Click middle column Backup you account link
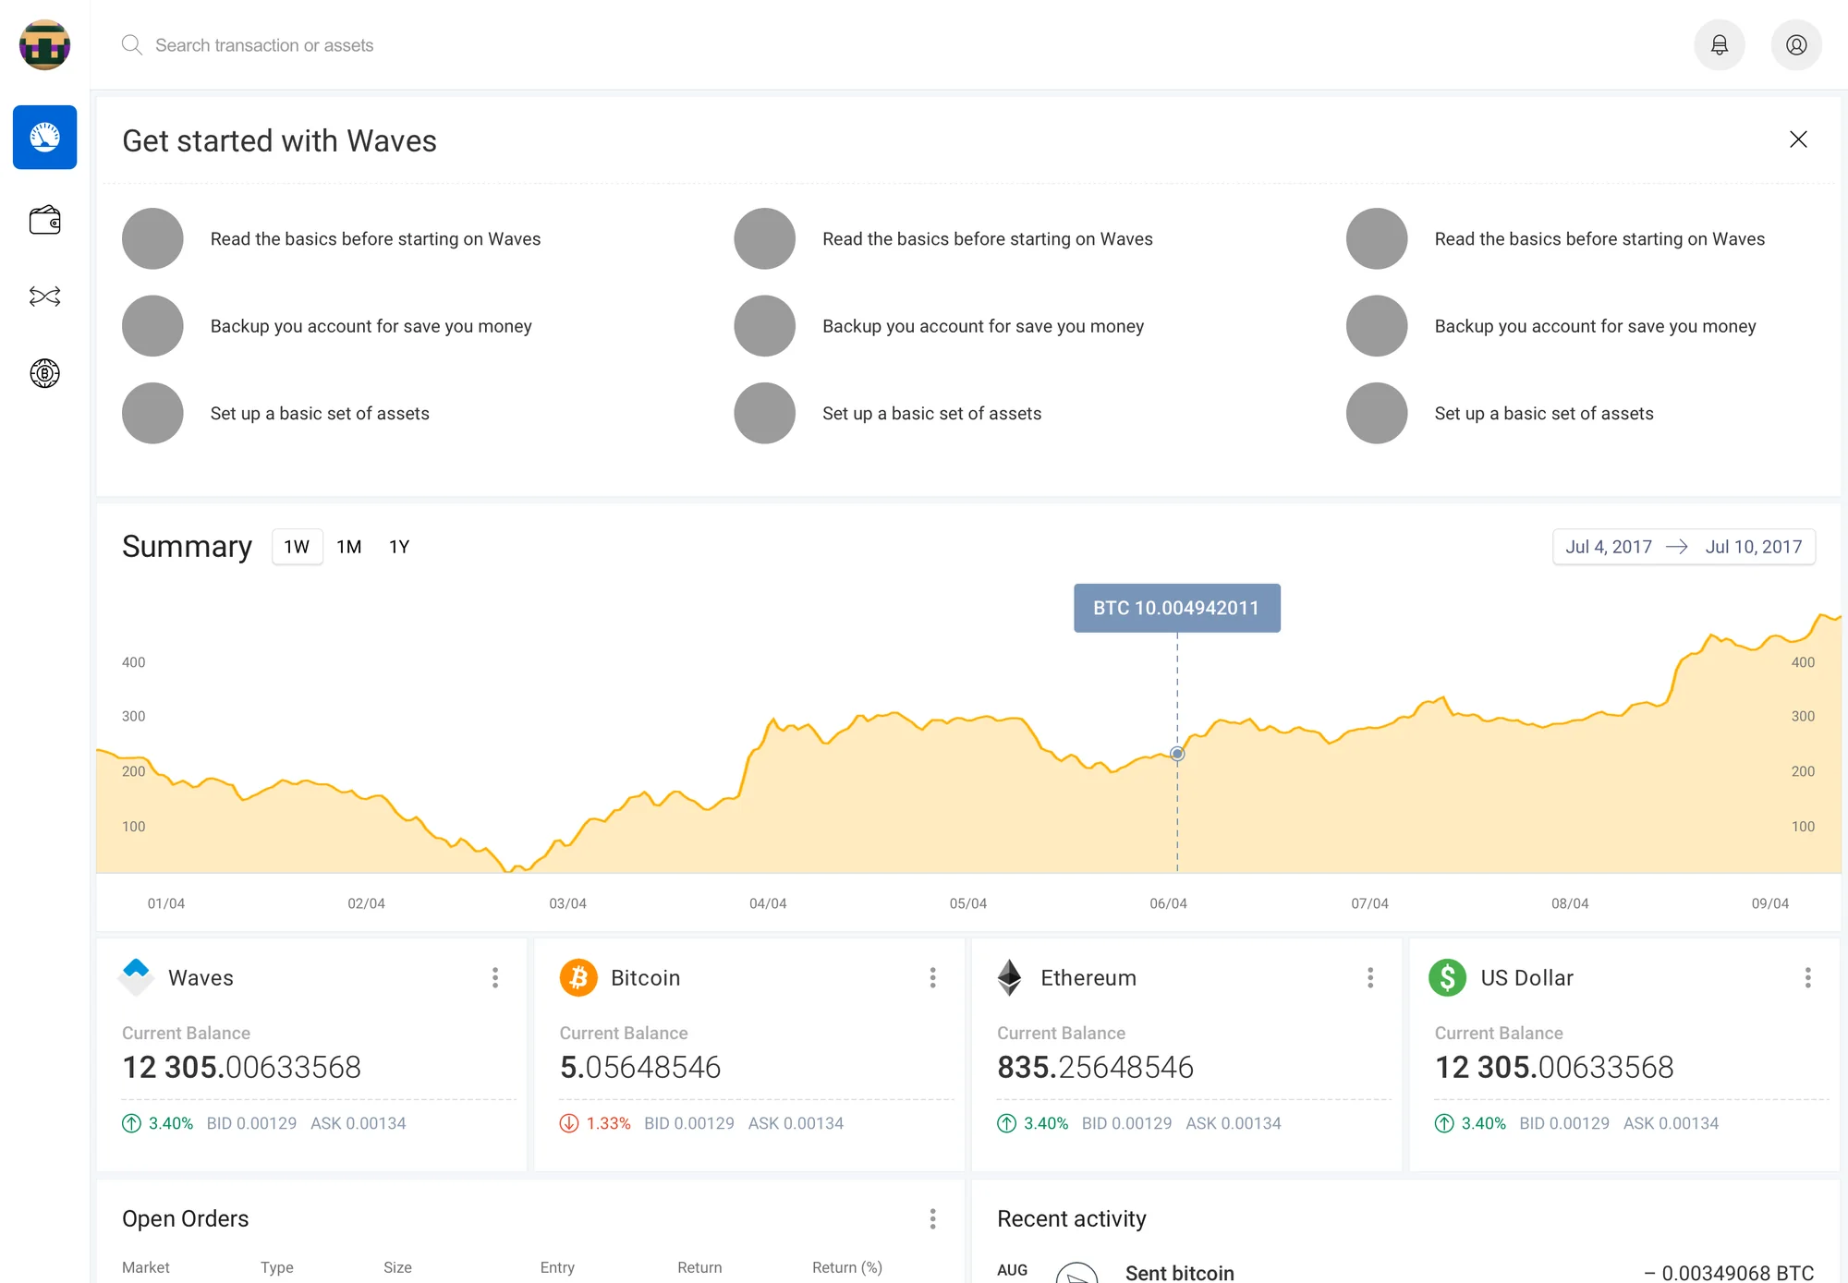 coord(983,326)
